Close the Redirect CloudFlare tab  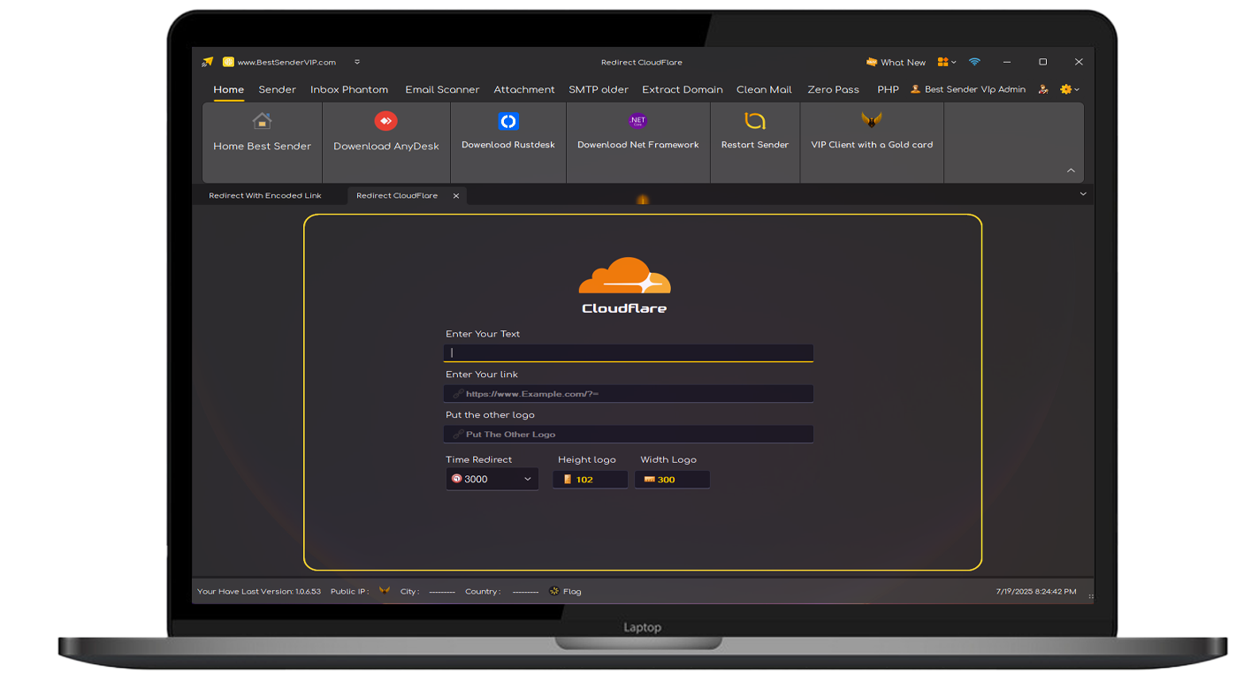pyautogui.click(x=456, y=196)
